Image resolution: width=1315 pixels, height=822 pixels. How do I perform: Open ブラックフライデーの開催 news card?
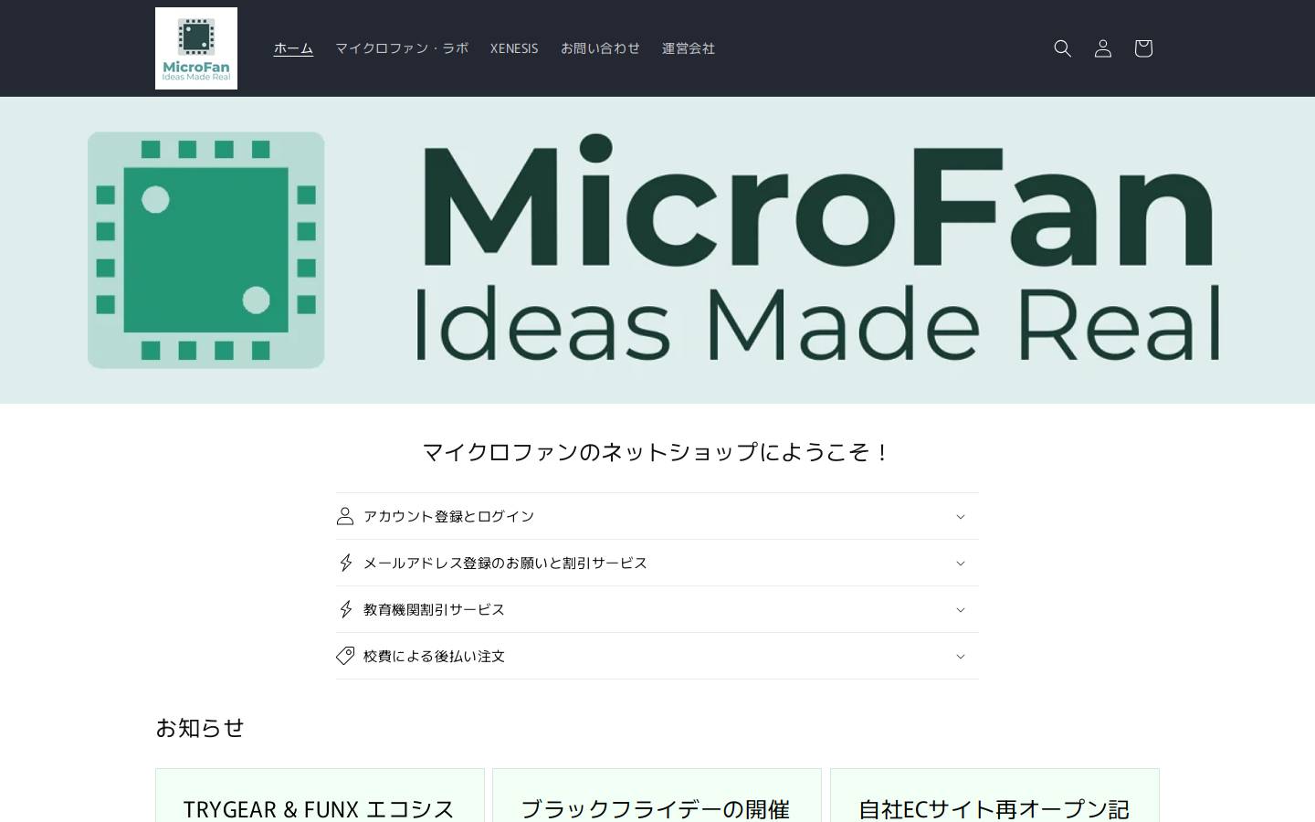pos(657,796)
